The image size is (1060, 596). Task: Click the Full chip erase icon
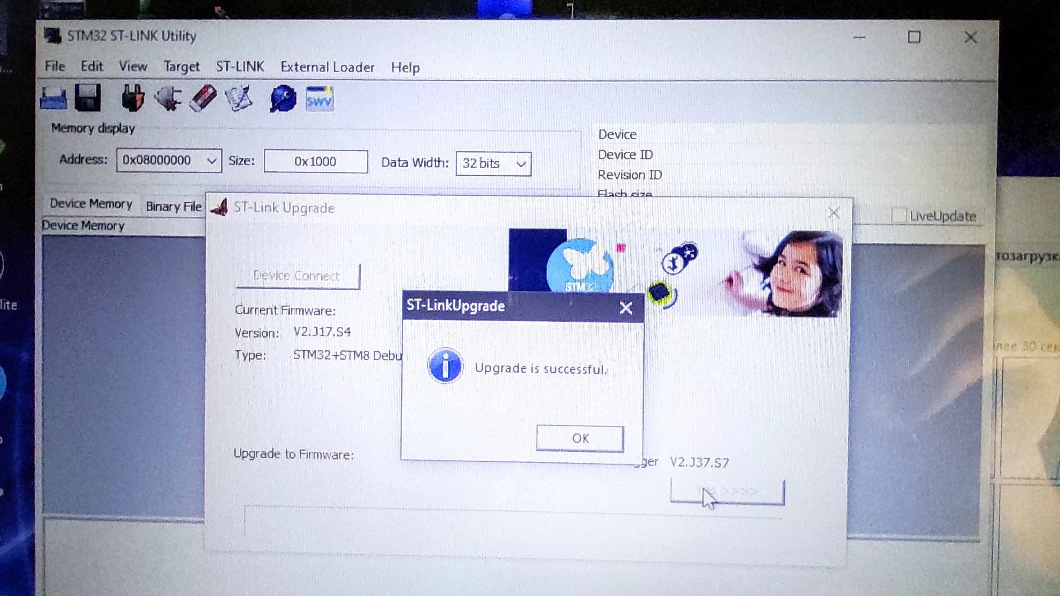pos(203,98)
